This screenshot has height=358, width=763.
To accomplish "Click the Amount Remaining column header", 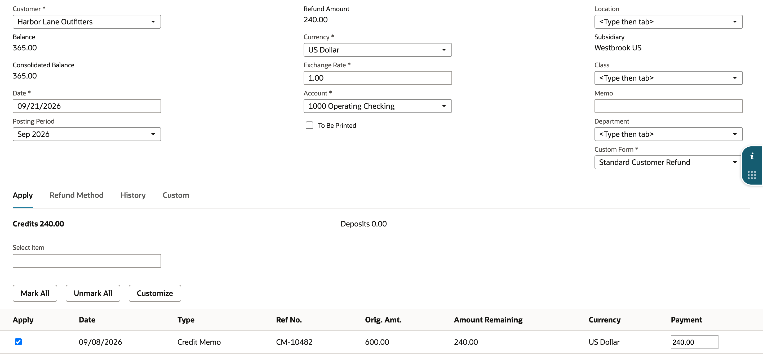I will [488, 320].
